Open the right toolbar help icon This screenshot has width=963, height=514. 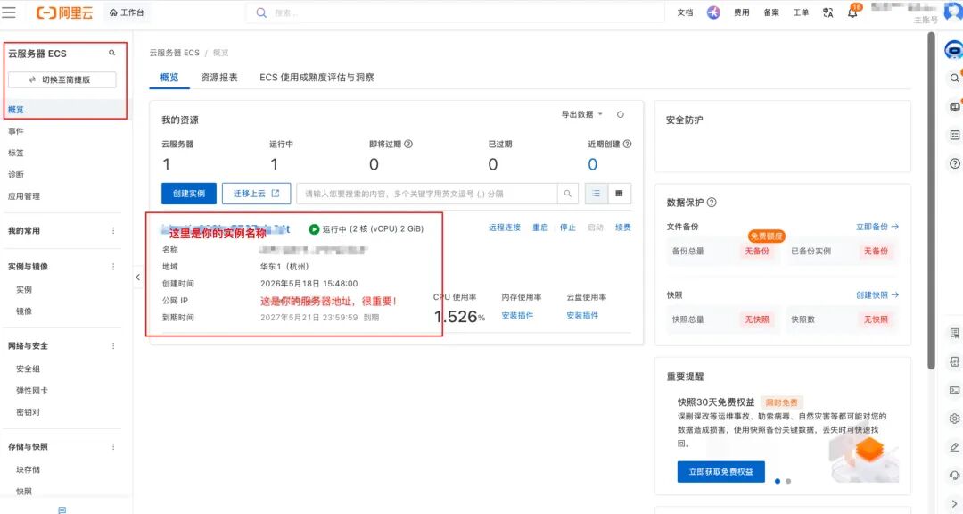click(x=954, y=163)
